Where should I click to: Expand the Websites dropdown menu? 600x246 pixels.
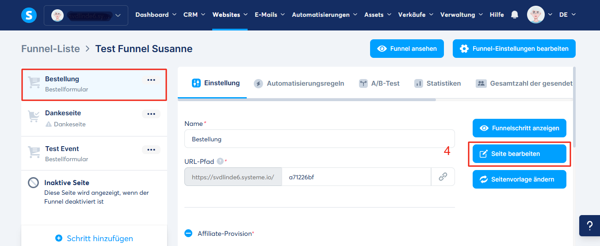pos(229,15)
